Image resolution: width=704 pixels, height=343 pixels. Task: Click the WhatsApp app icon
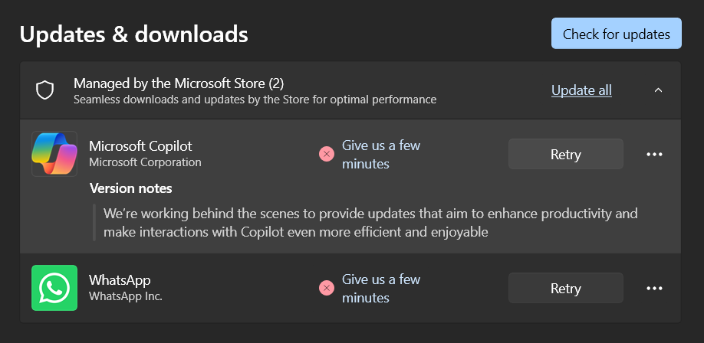coord(54,288)
